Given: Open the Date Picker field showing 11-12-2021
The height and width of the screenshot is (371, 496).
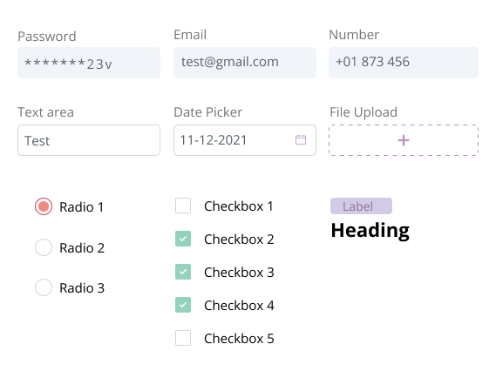Looking at the screenshot, I should coord(245,140).
